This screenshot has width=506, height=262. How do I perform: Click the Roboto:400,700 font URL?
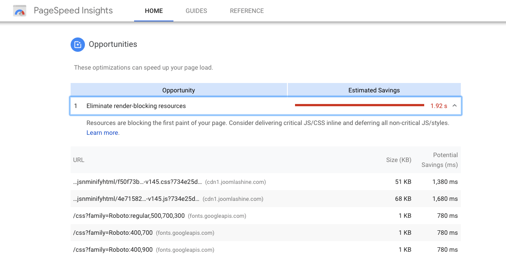coord(113,233)
